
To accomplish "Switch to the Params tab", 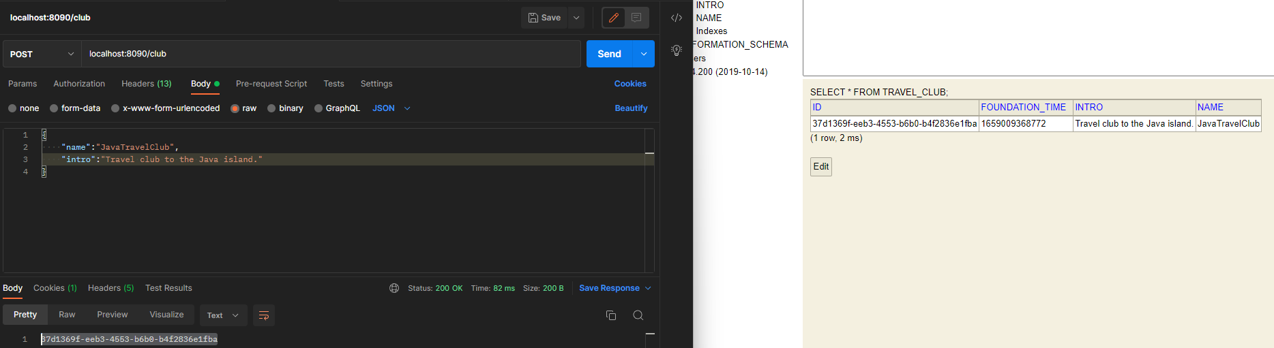I will click(x=23, y=84).
